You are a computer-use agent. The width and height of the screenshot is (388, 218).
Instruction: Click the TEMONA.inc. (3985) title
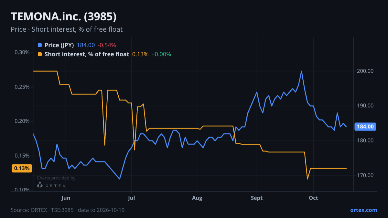click(x=64, y=17)
